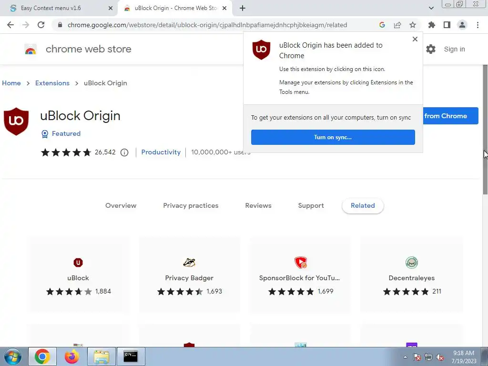The width and height of the screenshot is (488, 366).
Task: Click the uBlock card title text
Action: (78, 278)
